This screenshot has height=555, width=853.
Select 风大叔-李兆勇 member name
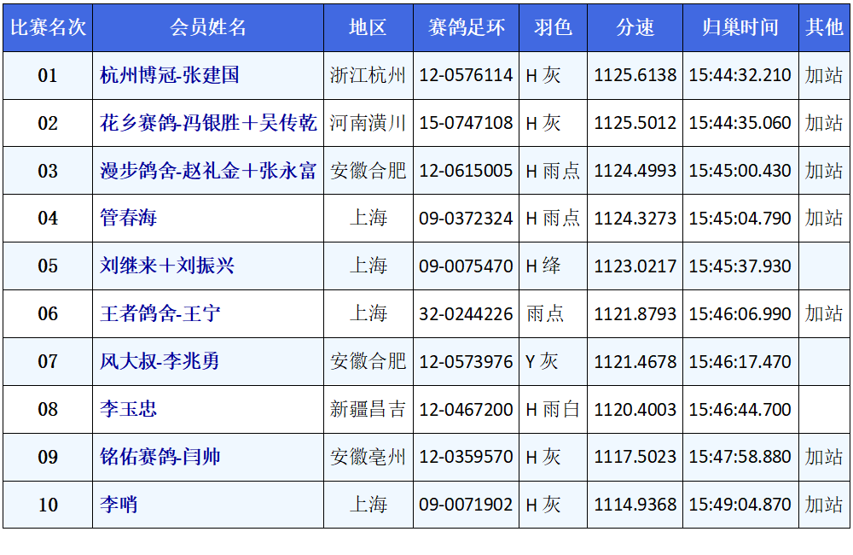[160, 361]
